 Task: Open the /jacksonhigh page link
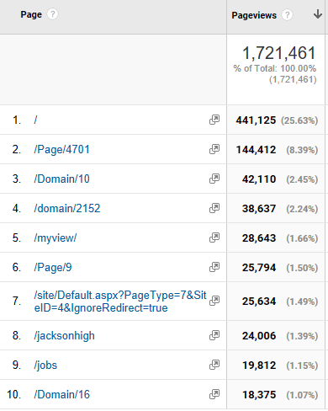click(64, 336)
